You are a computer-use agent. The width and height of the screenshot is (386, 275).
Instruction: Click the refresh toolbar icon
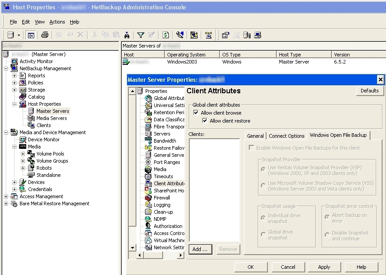click(x=166, y=35)
